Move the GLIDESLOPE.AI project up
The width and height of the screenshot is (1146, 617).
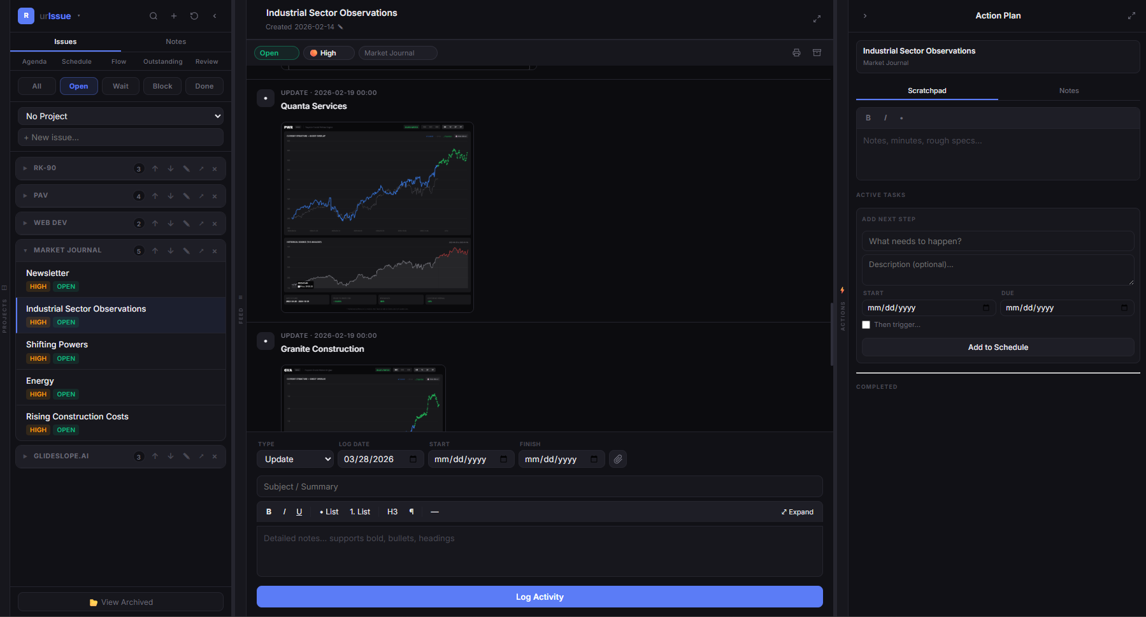tap(155, 456)
